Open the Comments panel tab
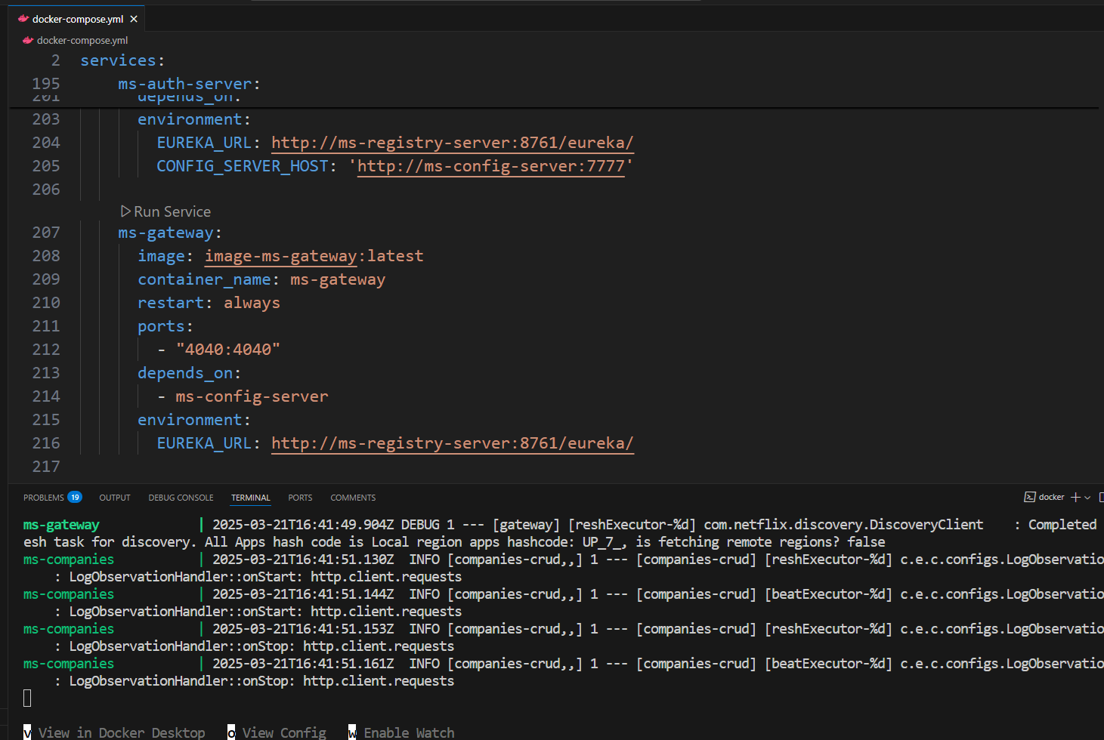 353,498
